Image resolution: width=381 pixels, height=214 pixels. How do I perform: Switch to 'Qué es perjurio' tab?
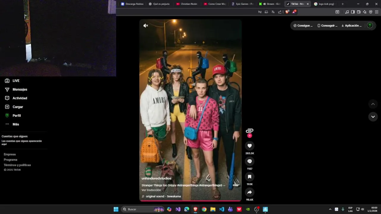coord(159,4)
